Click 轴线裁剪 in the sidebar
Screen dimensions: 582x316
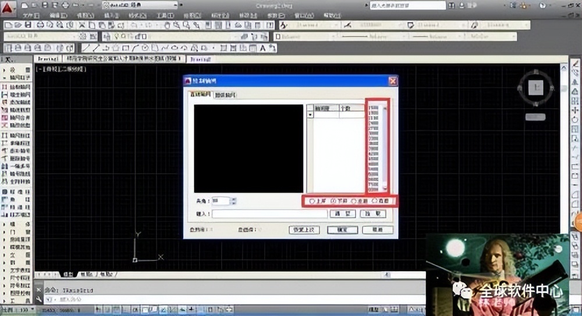16,110
